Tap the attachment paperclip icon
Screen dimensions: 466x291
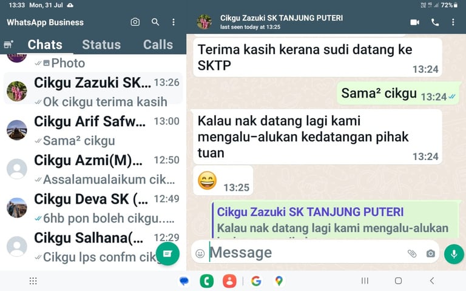412,253
